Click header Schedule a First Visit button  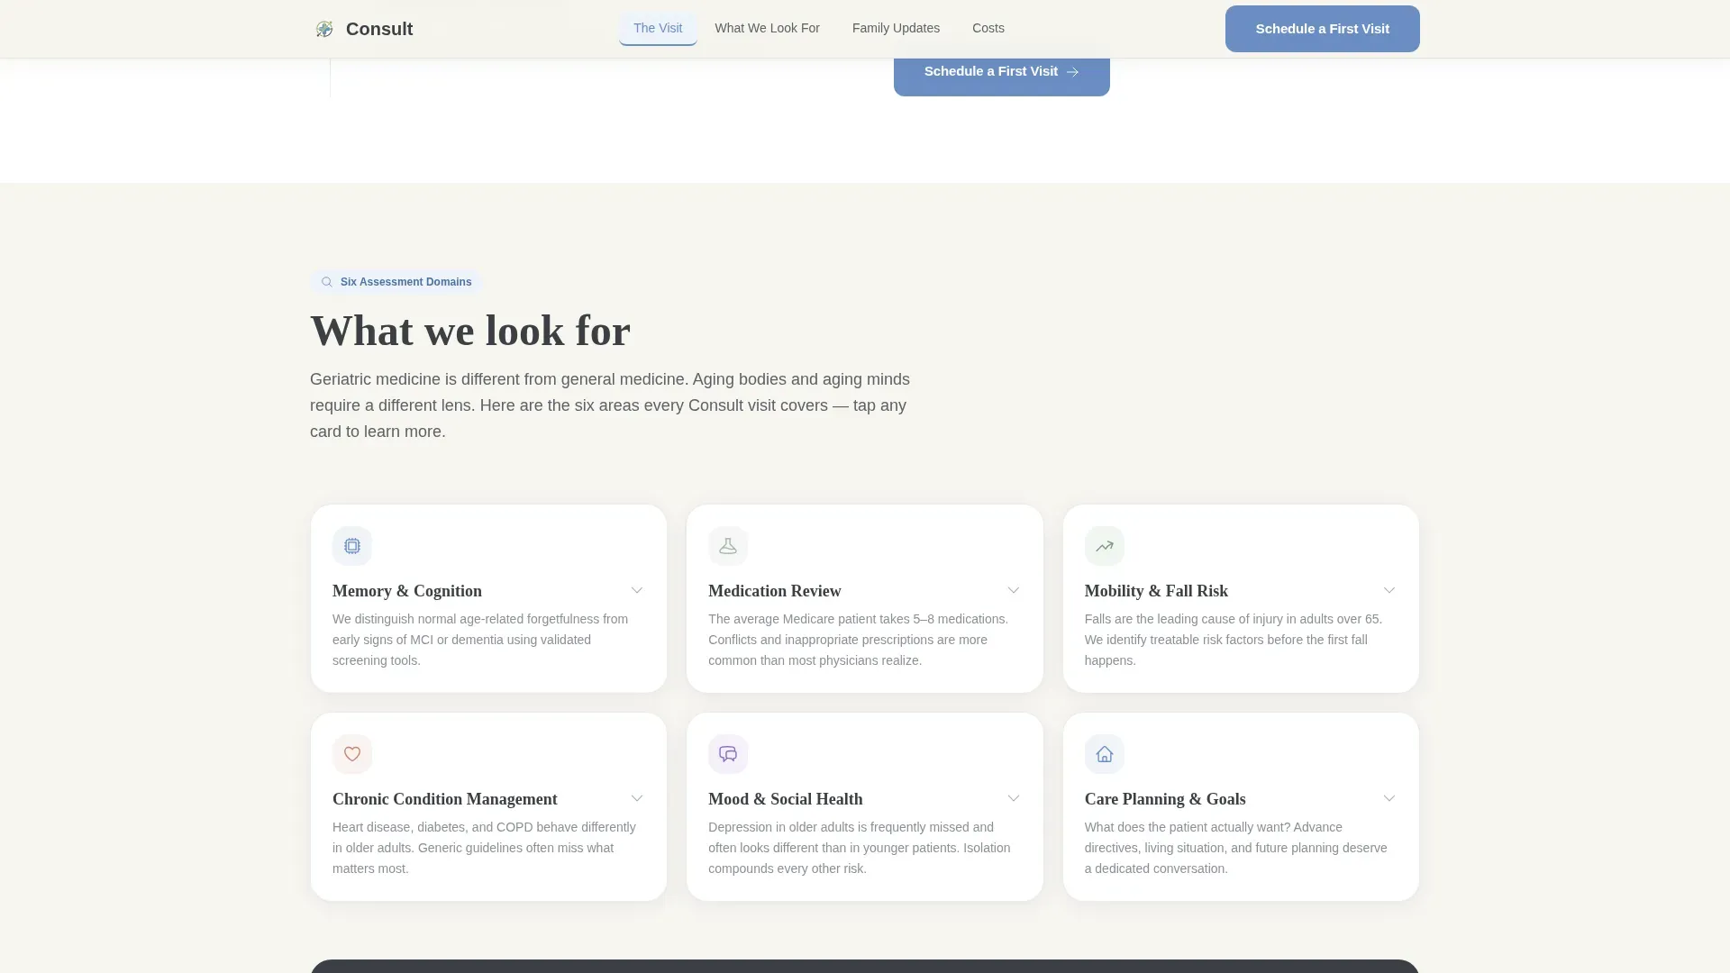1323,29
